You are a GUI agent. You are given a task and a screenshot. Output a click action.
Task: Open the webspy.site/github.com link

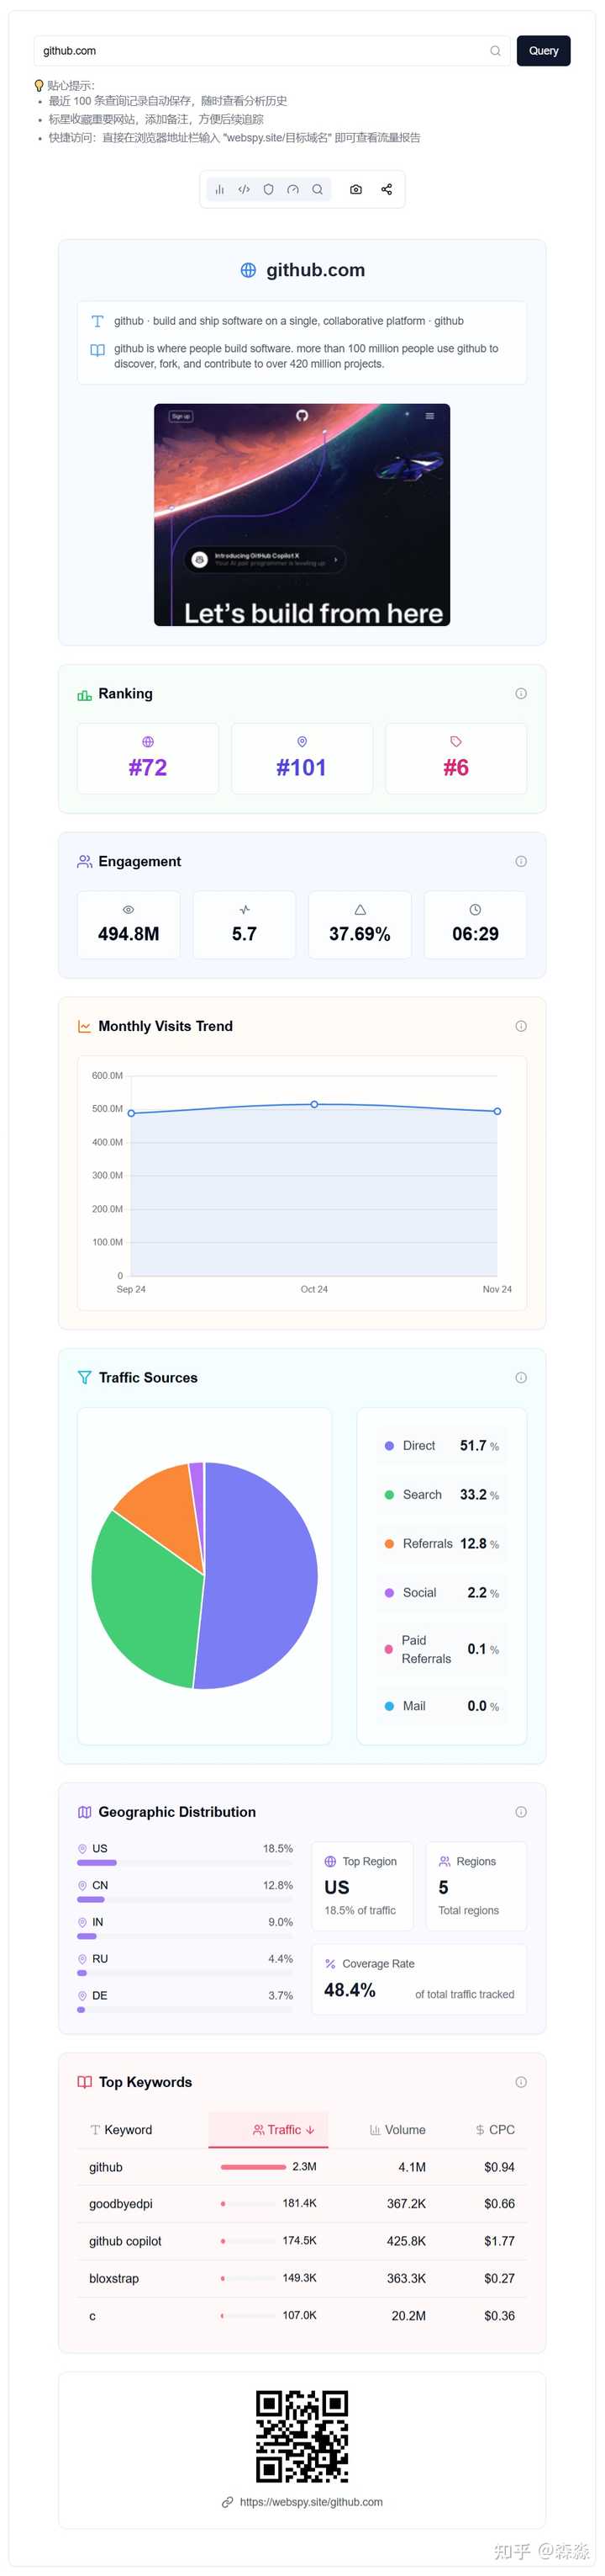click(311, 2504)
